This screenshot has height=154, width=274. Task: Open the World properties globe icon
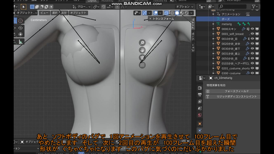[x=200, y=115]
